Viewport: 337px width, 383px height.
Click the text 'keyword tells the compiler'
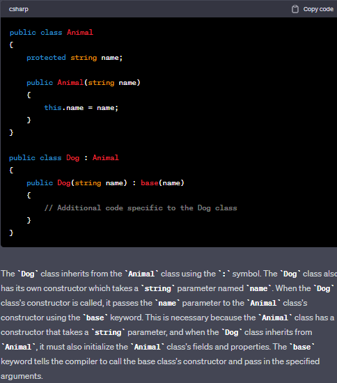pyautogui.click(x=49, y=361)
